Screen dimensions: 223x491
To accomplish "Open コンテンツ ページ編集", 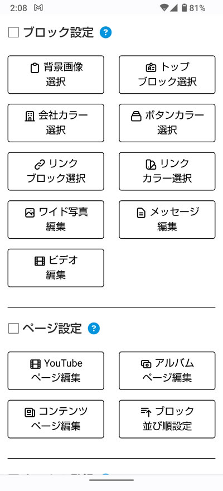I will click(56, 419).
